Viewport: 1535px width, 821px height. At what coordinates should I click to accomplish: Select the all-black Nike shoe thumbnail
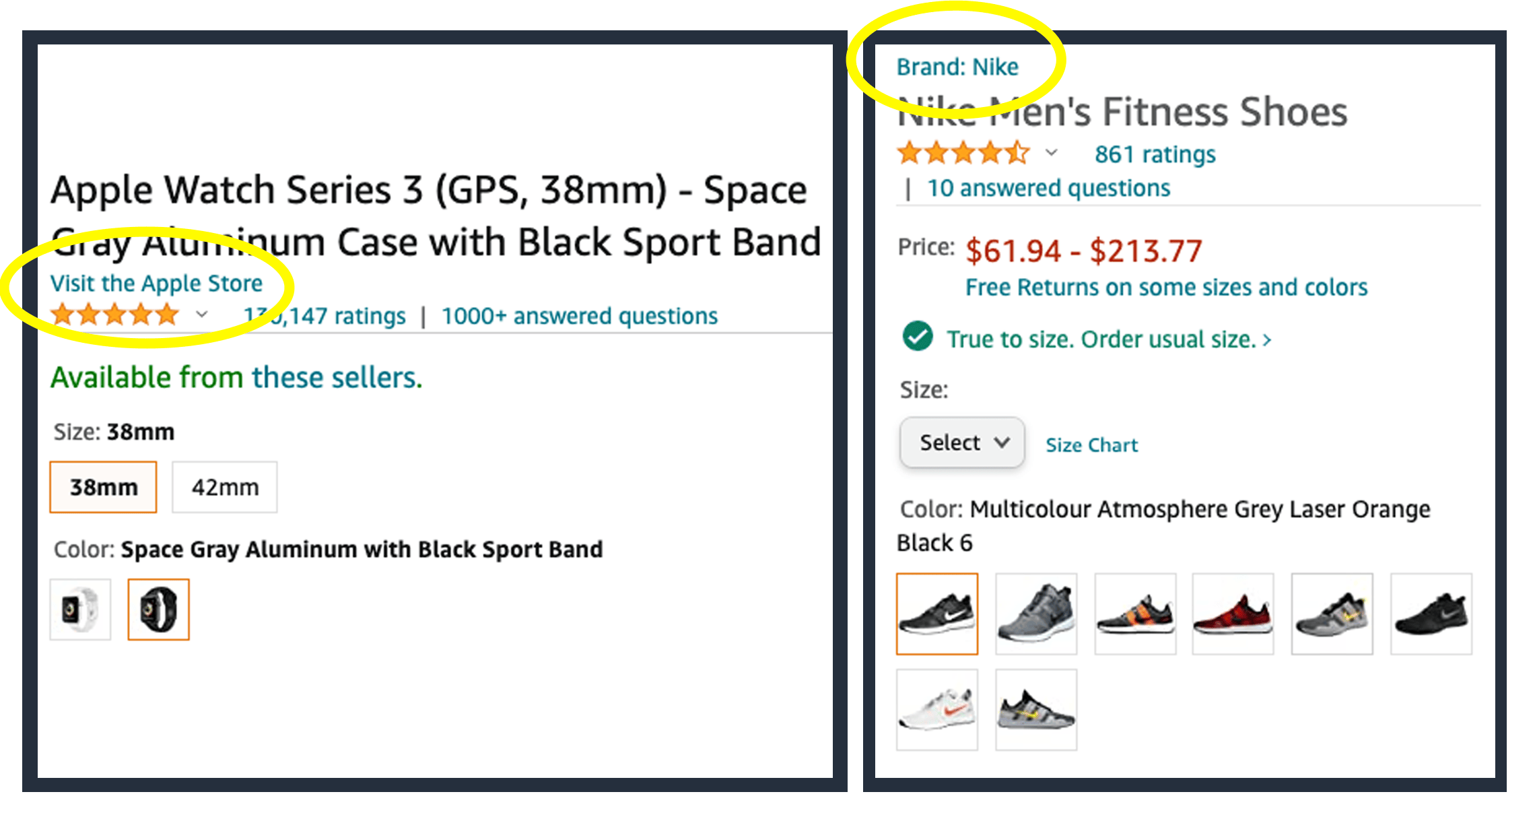click(x=1431, y=614)
